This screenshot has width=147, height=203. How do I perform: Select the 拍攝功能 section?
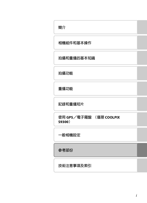pyautogui.click(x=95, y=73)
